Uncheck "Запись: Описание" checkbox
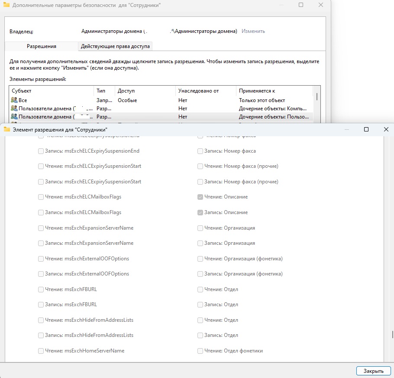Viewport: 394px width, 378px height. click(200, 213)
